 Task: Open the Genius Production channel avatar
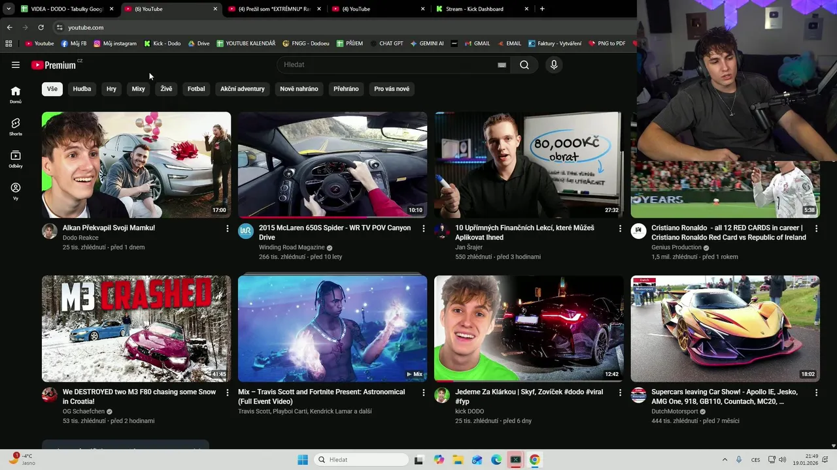[638, 231]
